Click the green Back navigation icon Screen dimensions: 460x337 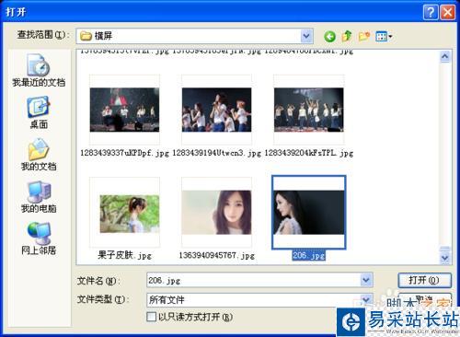329,37
